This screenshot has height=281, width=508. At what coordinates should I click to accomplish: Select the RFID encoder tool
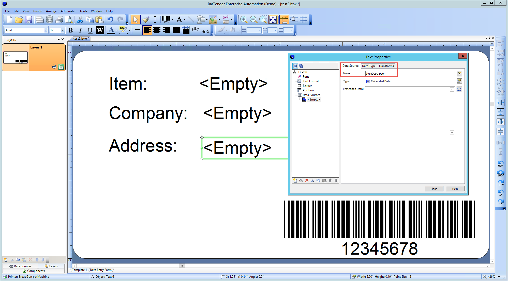coord(226,20)
